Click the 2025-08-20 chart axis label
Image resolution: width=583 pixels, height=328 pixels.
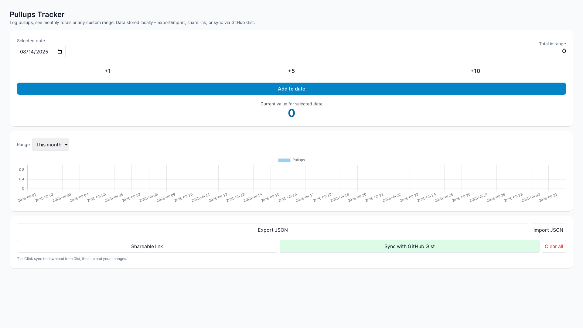click(x=357, y=197)
